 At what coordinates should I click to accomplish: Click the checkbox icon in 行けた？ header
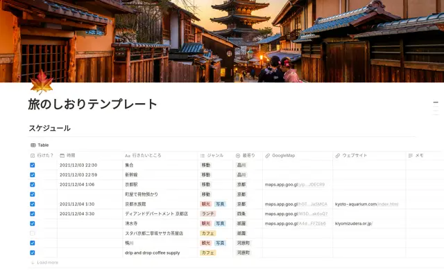[33, 156]
